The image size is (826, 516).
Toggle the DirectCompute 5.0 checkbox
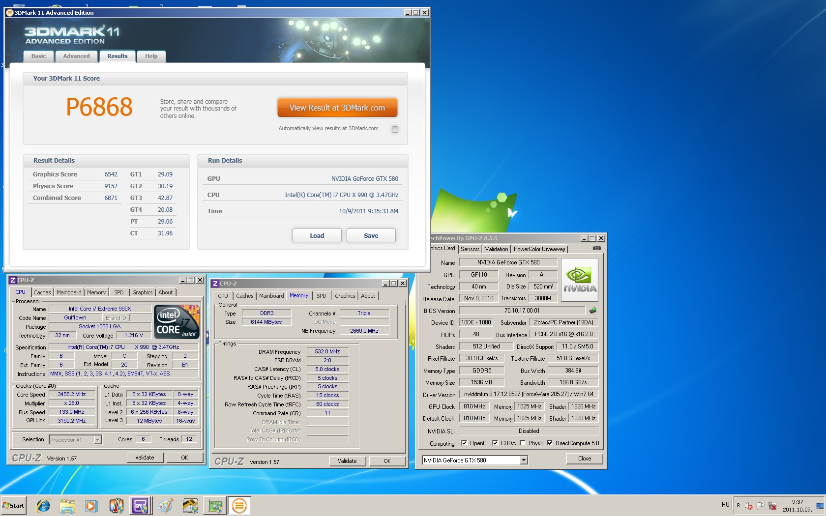click(x=550, y=443)
